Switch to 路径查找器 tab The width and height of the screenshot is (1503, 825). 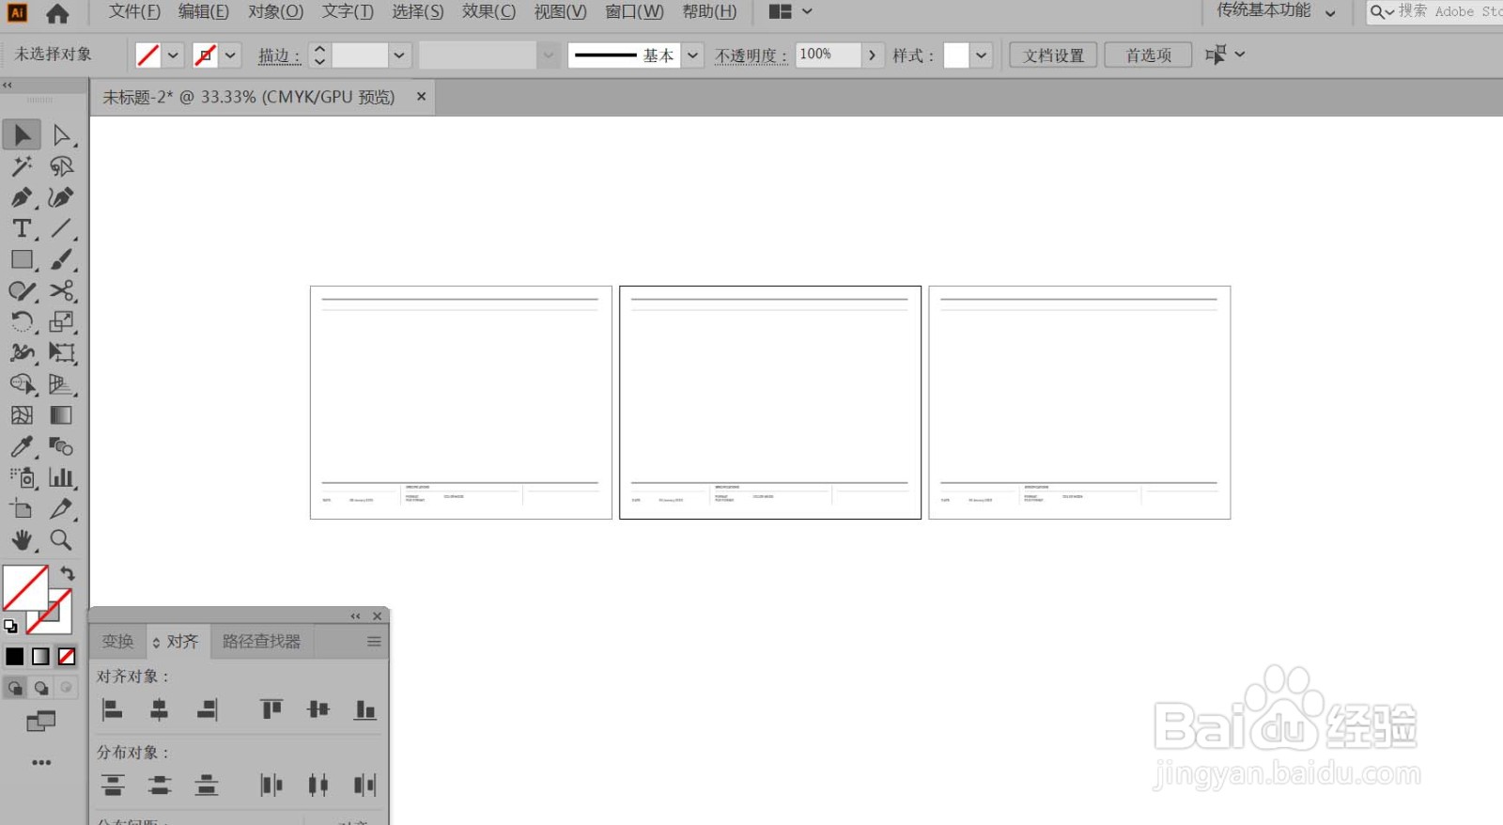(x=262, y=642)
